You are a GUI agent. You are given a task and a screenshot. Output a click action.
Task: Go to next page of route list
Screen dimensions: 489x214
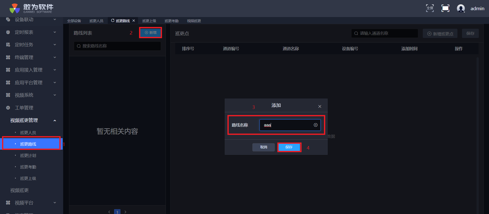click(x=125, y=212)
